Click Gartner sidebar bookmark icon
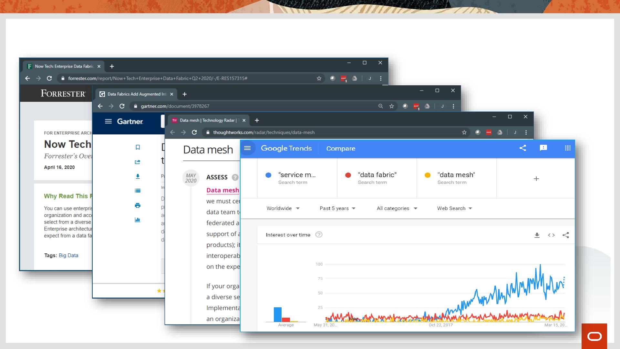Viewport: 620px width, 349px height. [138, 147]
